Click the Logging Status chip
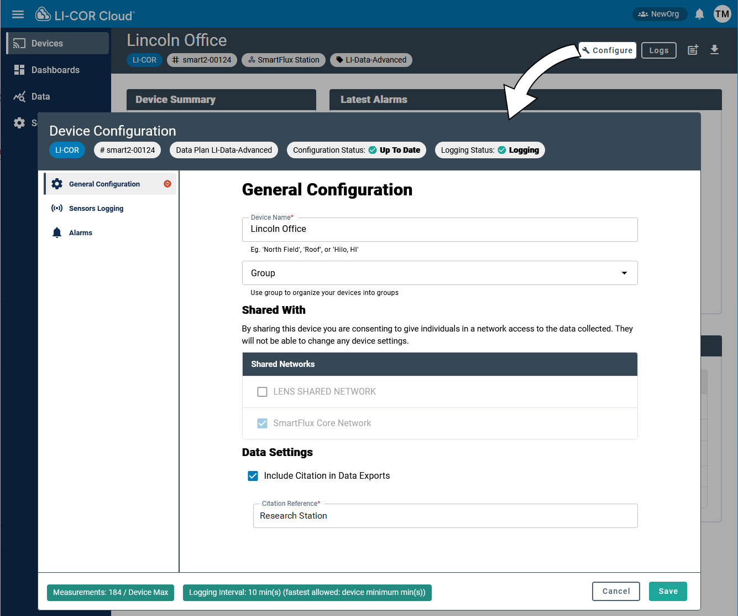This screenshot has height=616, width=738. pos(490,150)
